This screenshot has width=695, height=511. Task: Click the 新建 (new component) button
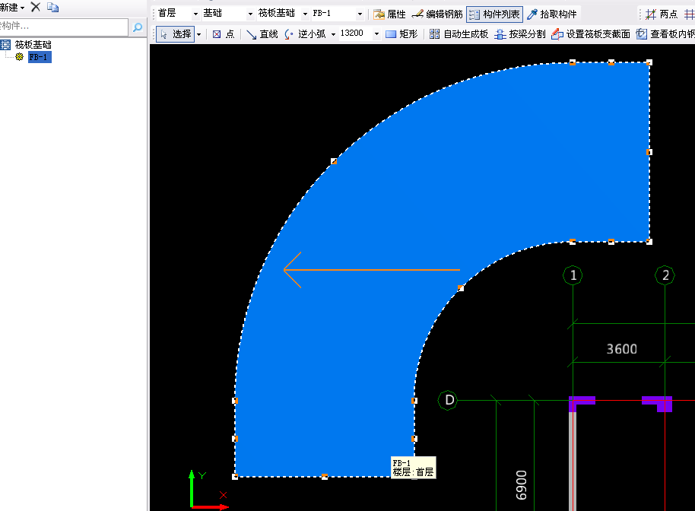(x=11, y=8)
